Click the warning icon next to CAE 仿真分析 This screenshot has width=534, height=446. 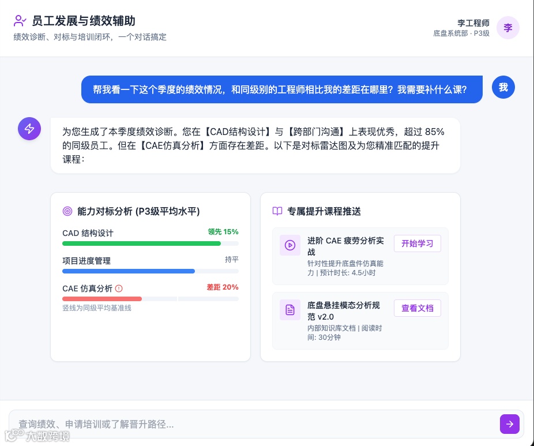pos(119,288)
